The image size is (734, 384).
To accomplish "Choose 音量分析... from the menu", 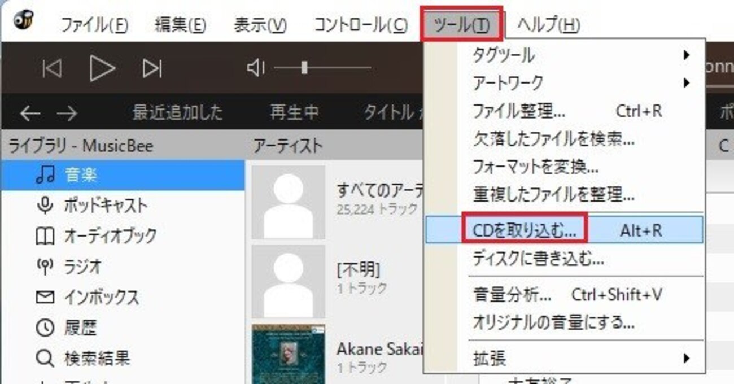I will tap(565, 295).
